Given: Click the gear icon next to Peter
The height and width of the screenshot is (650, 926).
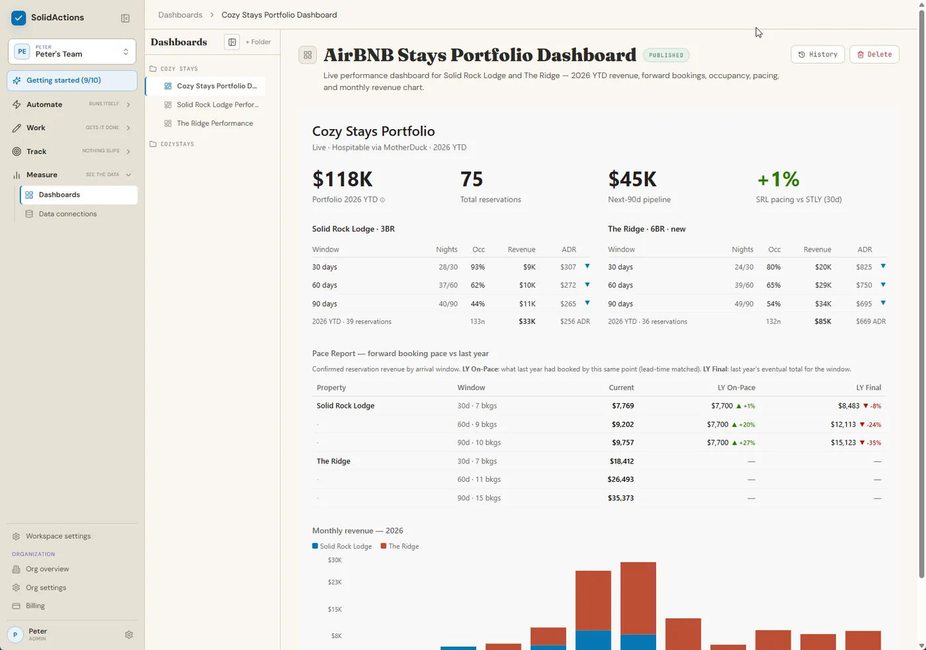Looking at the screenshot, I should (129, 635).
